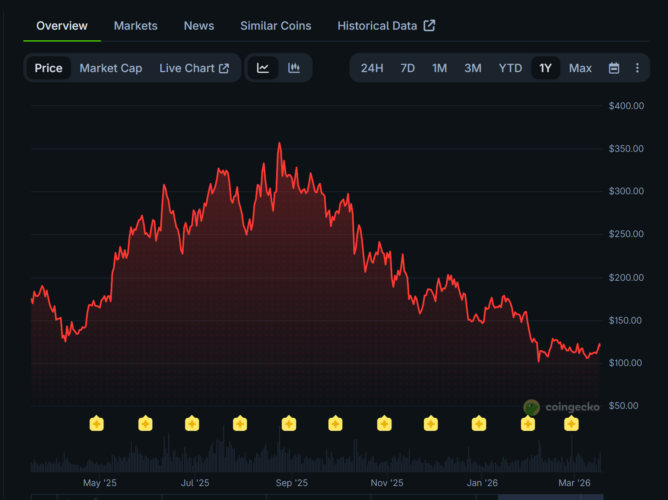The width and height of the screenshot is (668, 500).
Task: Select the YTD time range
Action: [510, 68]
